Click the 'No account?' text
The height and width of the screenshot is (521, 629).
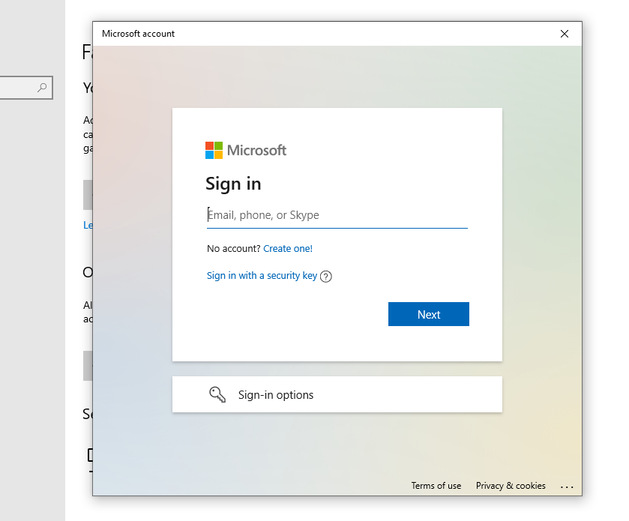tap(233, 249)
